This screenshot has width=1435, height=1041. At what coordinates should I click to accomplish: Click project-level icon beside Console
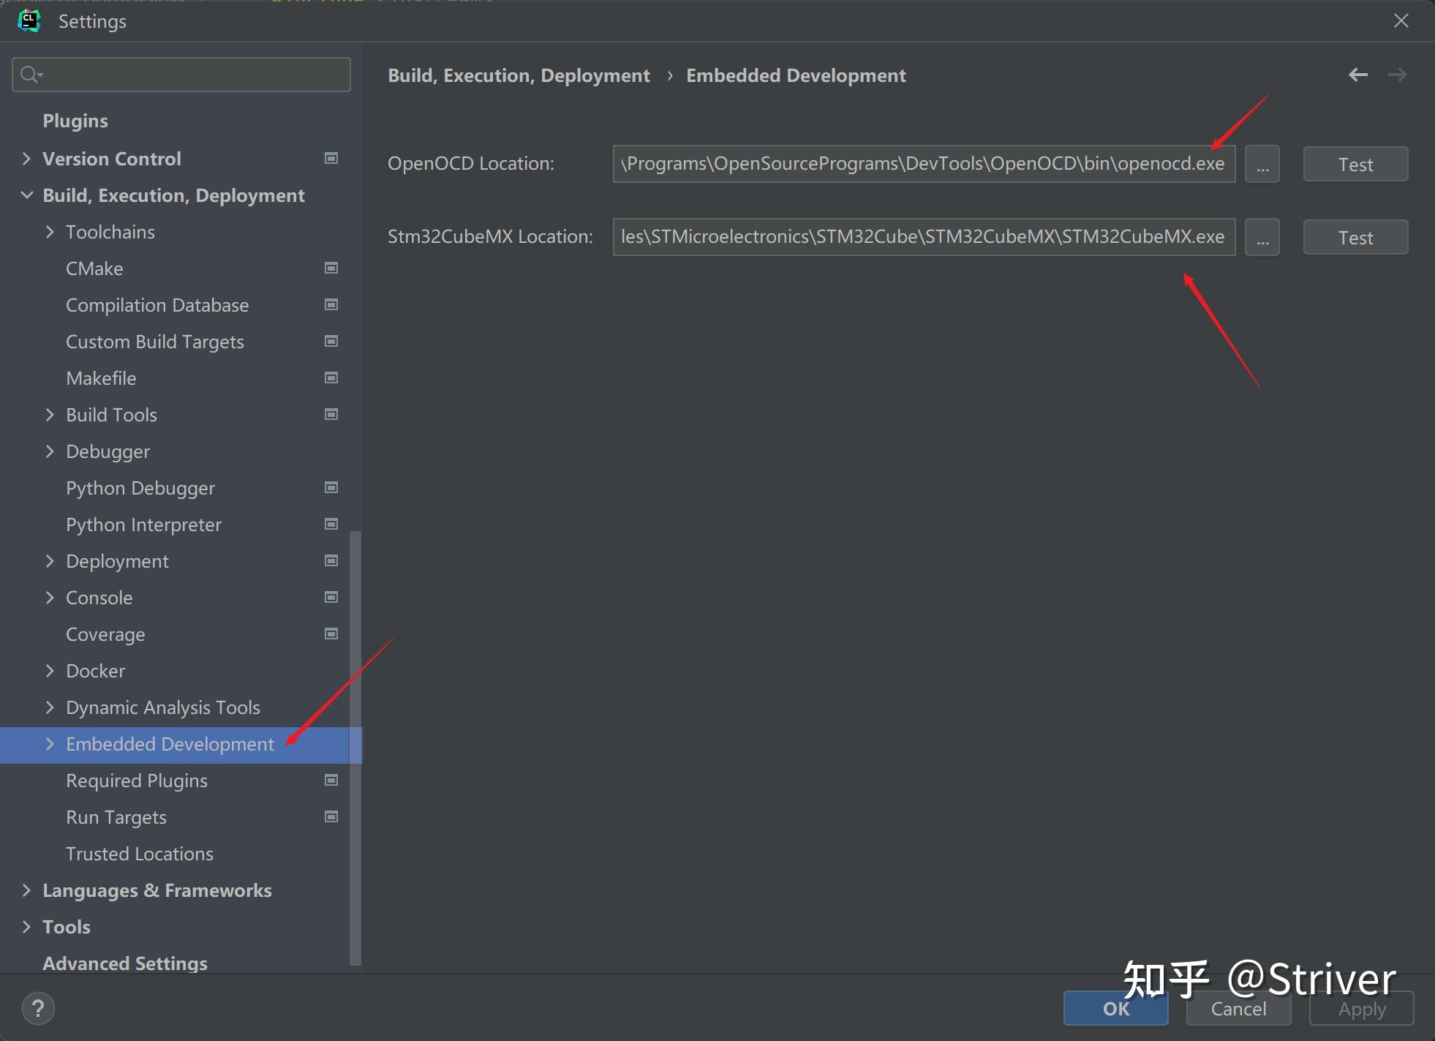click(331, 597)
